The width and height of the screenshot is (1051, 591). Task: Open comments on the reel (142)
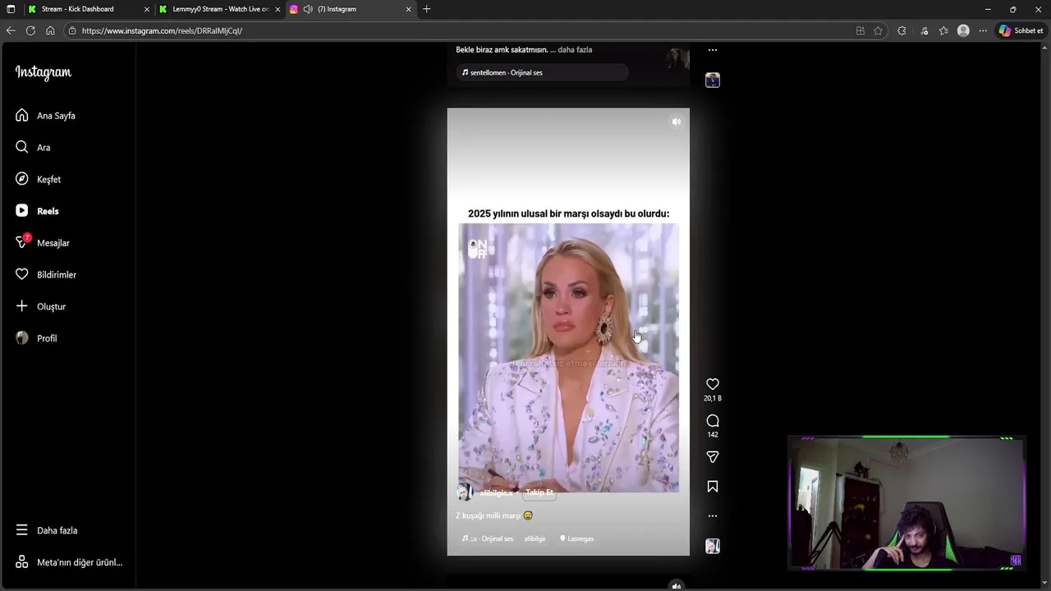coord(713,421)
